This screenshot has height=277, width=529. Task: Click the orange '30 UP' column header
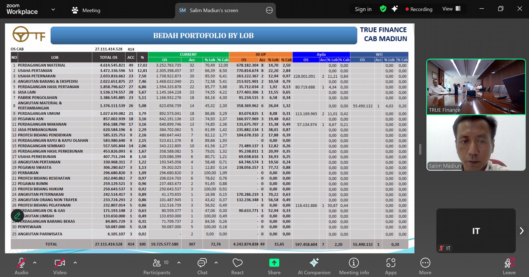pyautogui.click(x=261, y=54)
